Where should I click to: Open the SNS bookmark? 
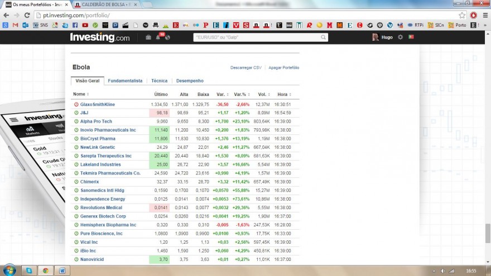(x=41, y=25)
